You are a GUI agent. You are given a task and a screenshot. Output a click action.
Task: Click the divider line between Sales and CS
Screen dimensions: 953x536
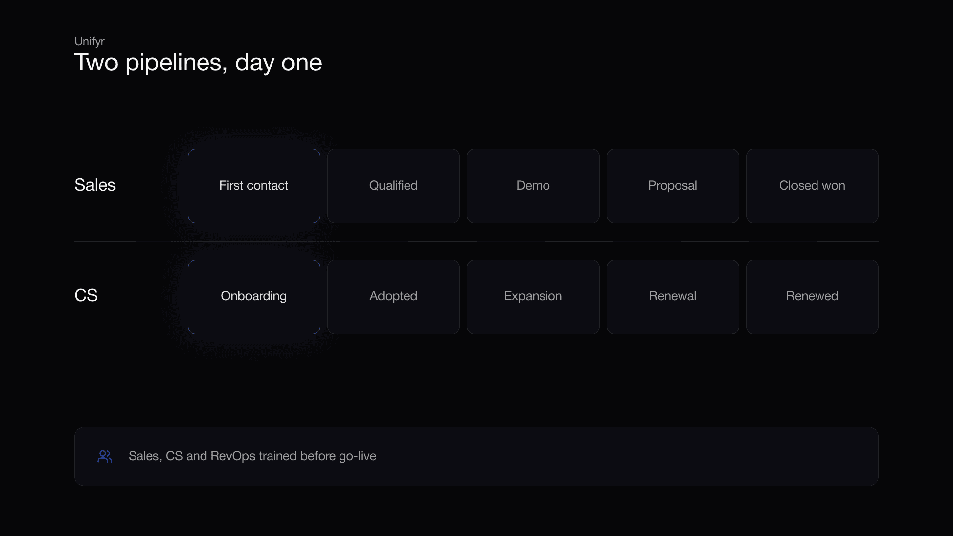[476, 241]
